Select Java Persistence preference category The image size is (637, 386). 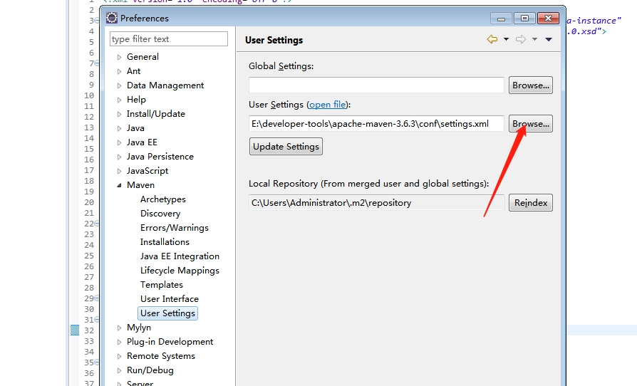click(x=160, y=156)
